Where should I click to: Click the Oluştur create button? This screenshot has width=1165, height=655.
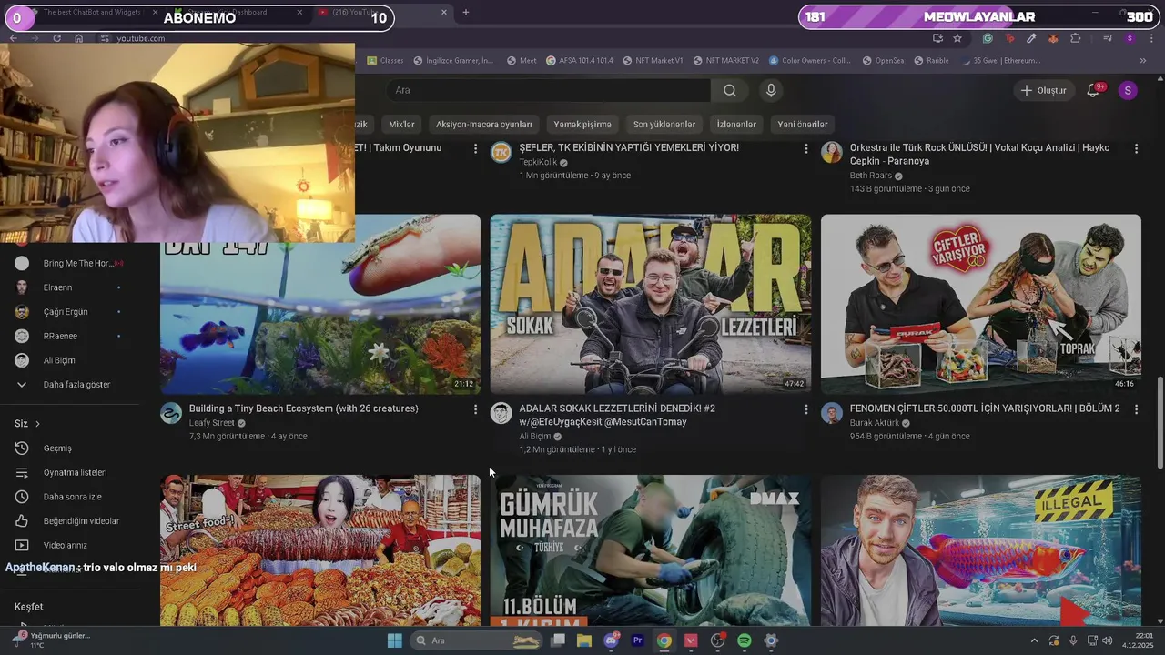click(x=1043, y=90)
